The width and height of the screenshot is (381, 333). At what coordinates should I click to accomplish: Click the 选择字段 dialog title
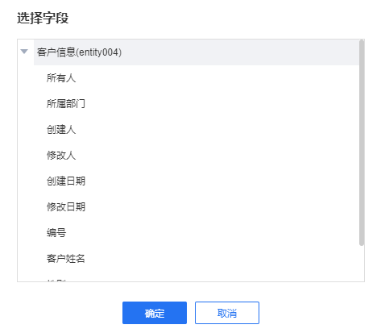[x=43, y=19]
